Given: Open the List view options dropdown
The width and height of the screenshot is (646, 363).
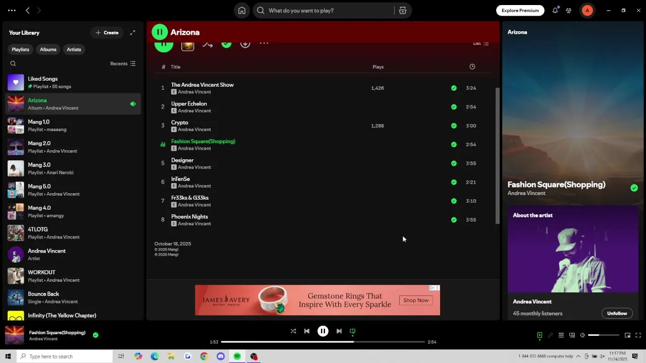Looking at the screenshot, I should [x=480, y=44].
